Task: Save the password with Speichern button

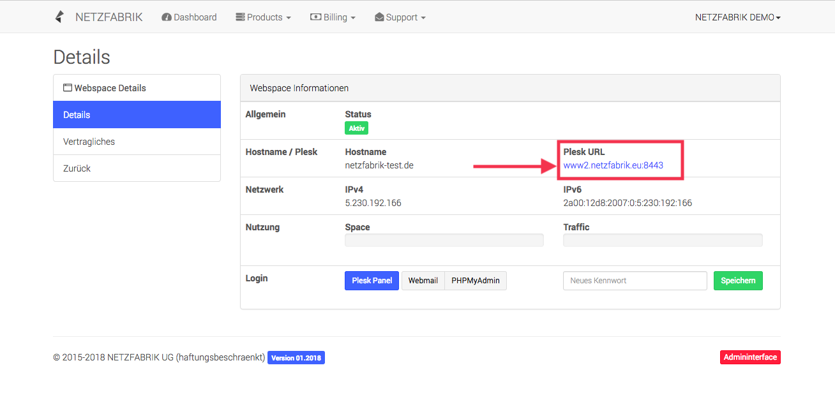Action: 738,281
